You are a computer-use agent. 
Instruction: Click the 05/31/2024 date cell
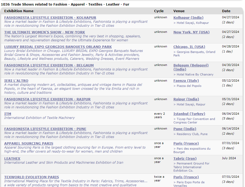coord(230,99)
